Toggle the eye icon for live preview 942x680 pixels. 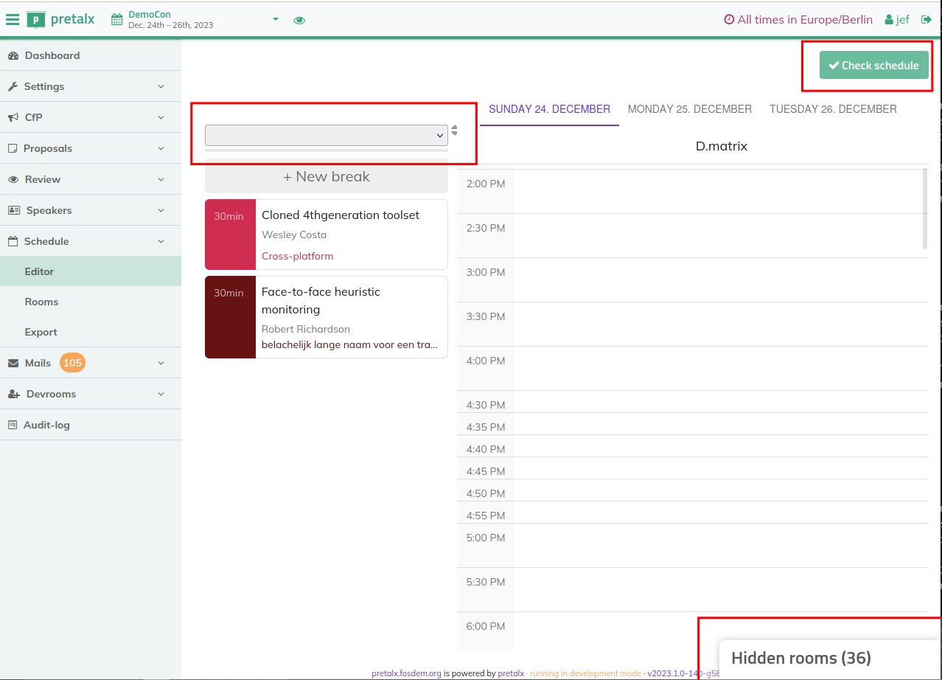click(x=299, y=21)
